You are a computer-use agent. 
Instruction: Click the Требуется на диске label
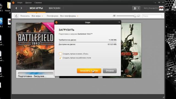coord(67,40)
